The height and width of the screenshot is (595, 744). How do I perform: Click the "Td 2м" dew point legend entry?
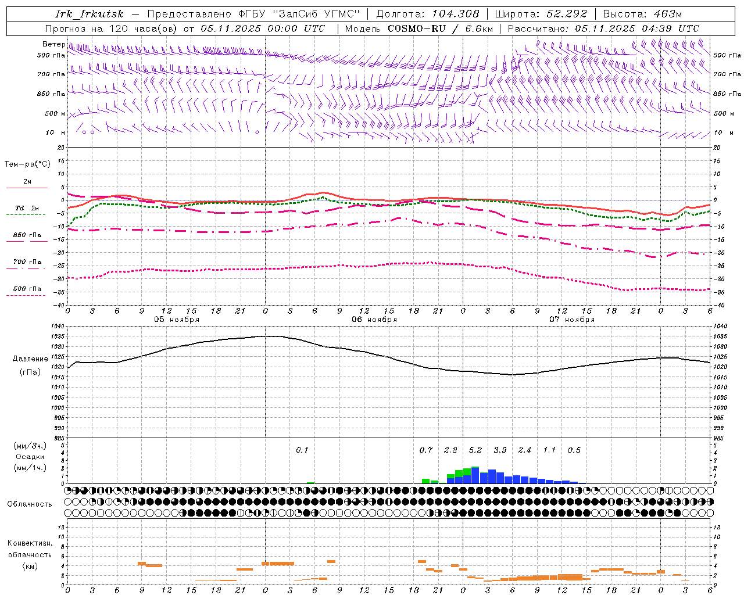click(27, 208)
